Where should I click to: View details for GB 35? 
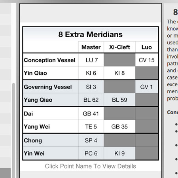point(119,127)
